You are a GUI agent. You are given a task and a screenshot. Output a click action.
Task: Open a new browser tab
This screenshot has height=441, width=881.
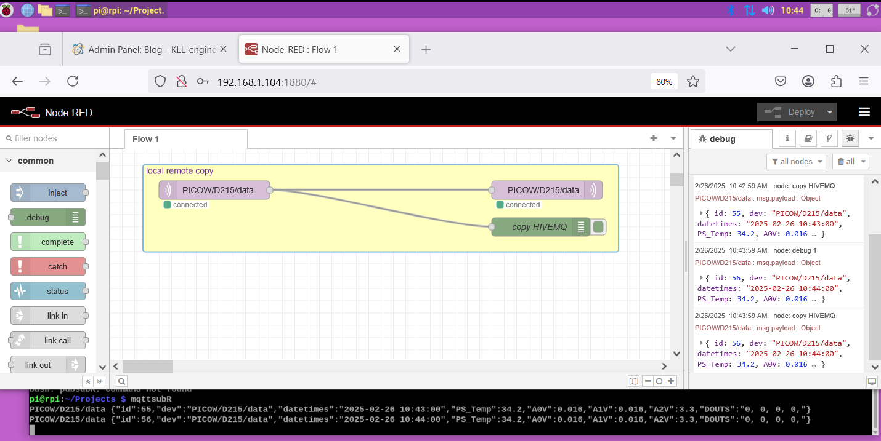426,49
